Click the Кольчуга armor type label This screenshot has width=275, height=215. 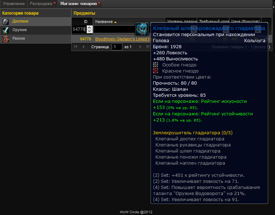(x=255, y=41)
